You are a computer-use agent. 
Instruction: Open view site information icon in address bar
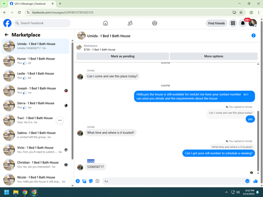(28, 13)
